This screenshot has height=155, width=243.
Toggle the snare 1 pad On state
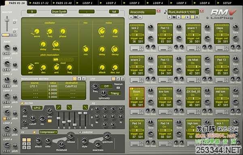pyautogui.click(x=193, y=31)
